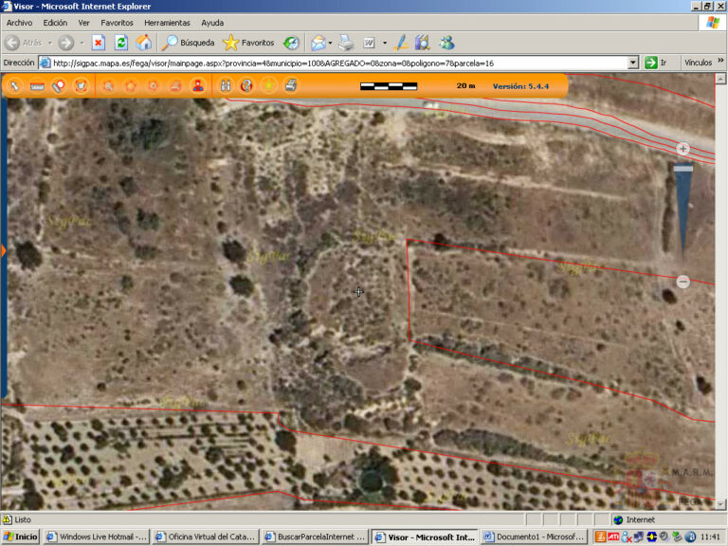This screenshot has height=546, width=728.
Task: Open the Back button history dropdown arrow
Action: click(50, 43)
